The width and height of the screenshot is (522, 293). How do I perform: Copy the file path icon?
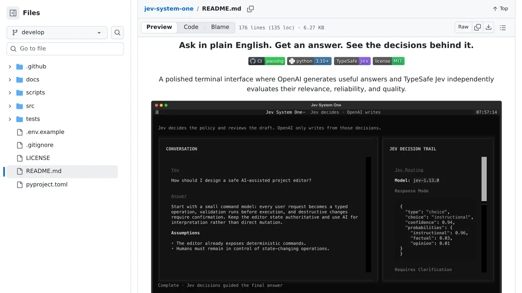click(x=250, y=9)
